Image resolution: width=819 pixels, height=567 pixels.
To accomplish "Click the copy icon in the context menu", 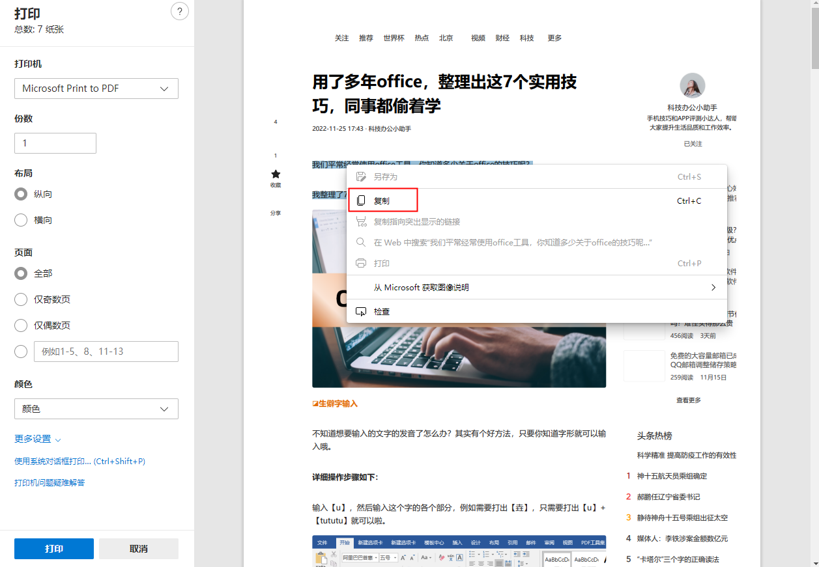I will click(362, 200).
